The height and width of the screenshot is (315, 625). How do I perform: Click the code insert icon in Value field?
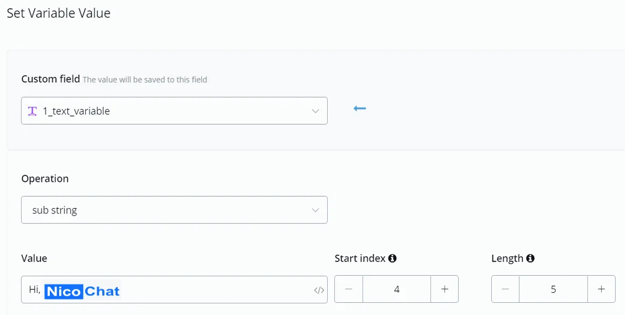pos(319,290)
